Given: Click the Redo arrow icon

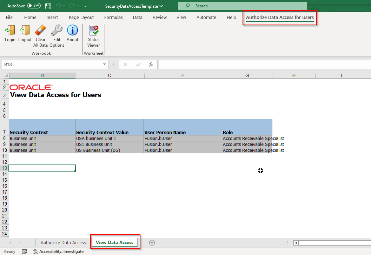Looking at the screenshot, I should click(x=72, y=6).
